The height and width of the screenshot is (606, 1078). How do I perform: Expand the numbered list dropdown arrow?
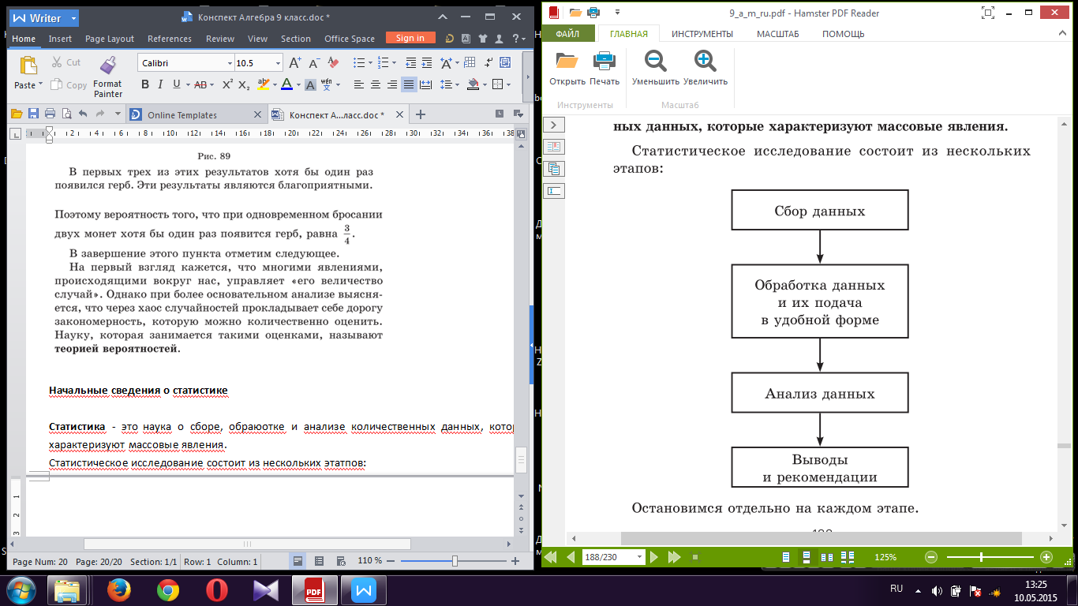(x=394, y=62)
